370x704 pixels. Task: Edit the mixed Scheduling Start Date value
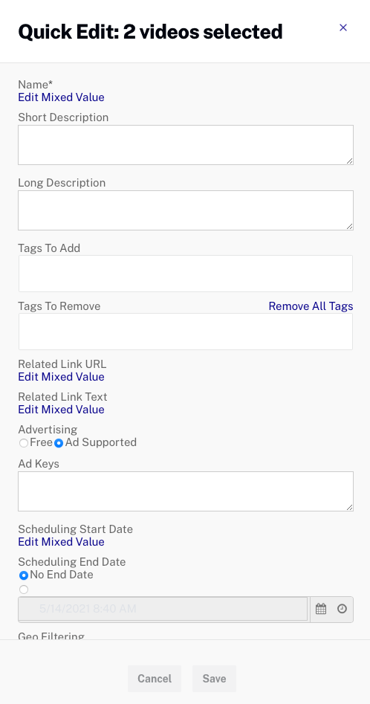[x=61, y=542]
